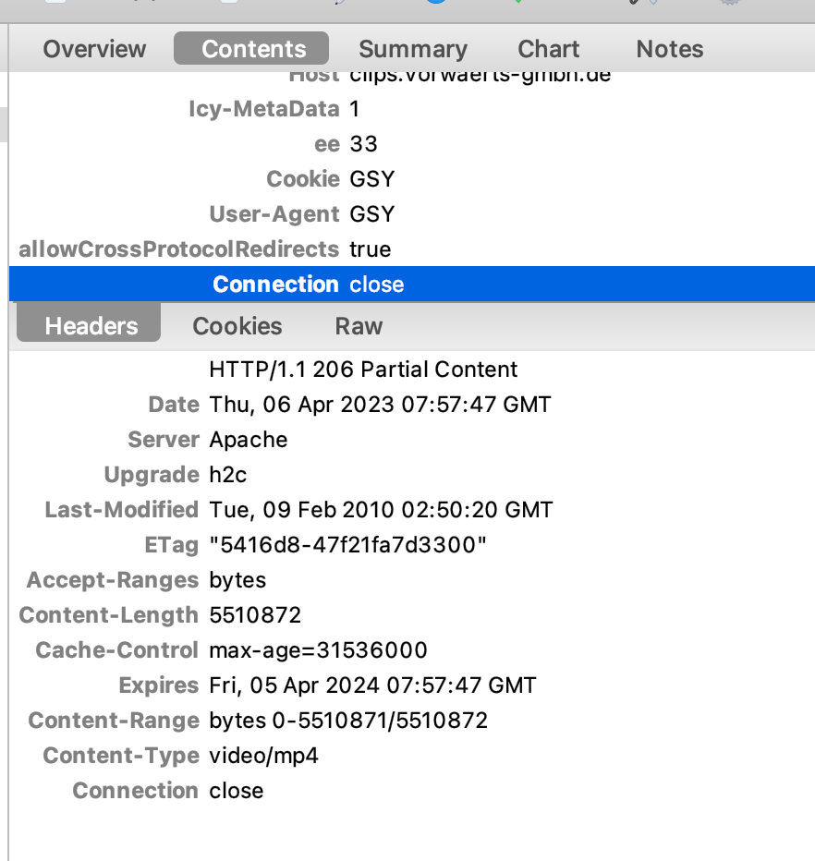Switch to the Chart tab
The width and height of the screenshot is (815, 861).
pyautogui.click(x=548, y=48)
